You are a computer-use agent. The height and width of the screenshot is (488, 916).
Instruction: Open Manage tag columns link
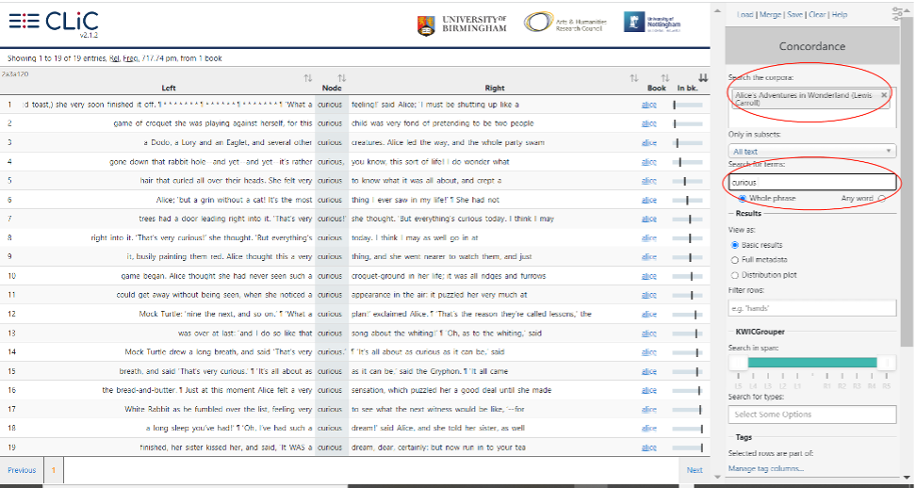[765, 468]
